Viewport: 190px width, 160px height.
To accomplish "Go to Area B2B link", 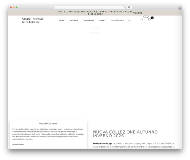I will [x=138, y=13].
